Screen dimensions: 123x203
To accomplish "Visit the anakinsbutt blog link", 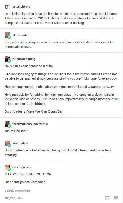I will coord(21,143).
